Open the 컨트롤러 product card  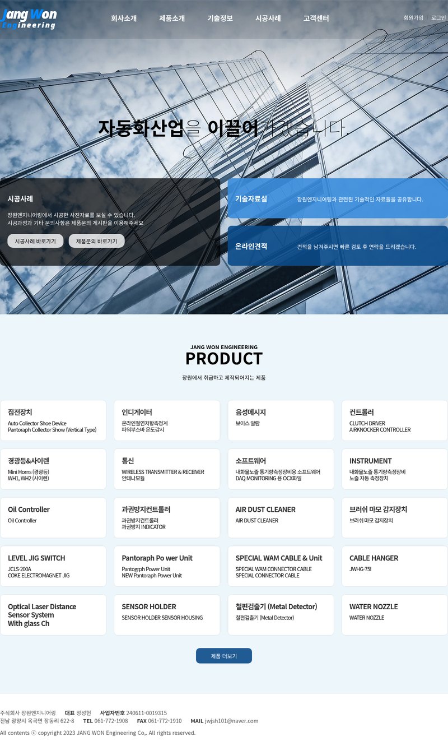tap(395, 420)
